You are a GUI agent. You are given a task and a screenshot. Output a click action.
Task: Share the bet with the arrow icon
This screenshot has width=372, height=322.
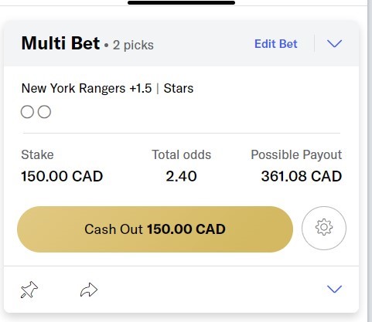tap(89, 290)
